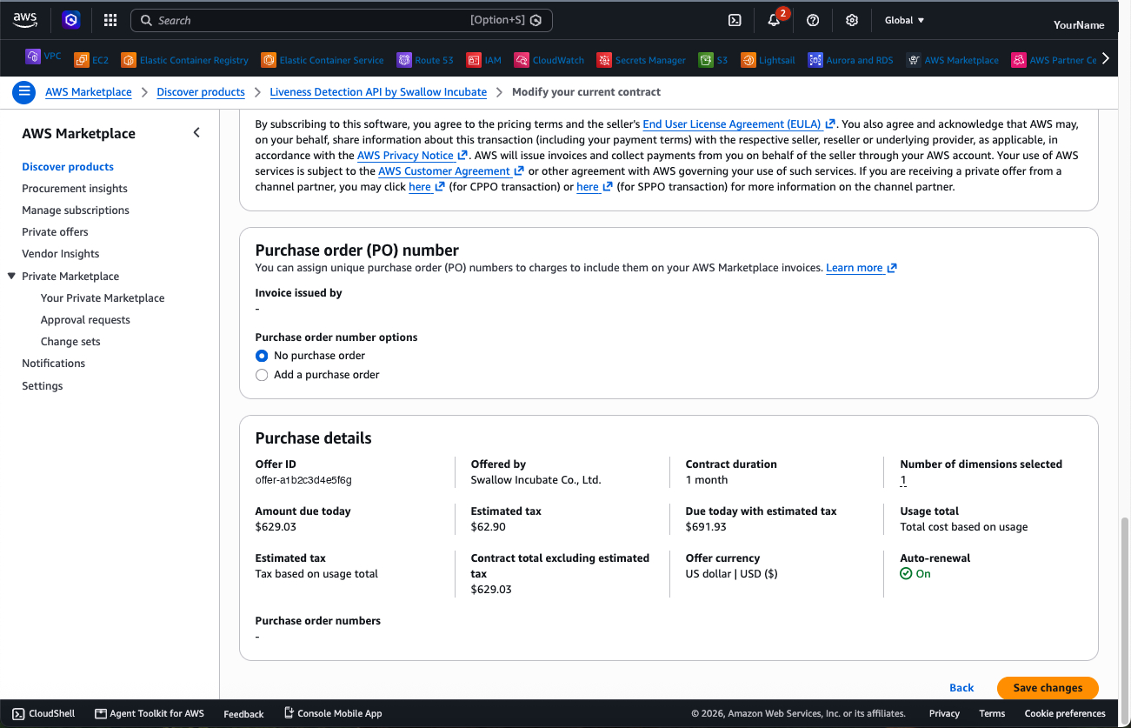Screen dimensions: 1131x728
Task: Open EC2 shortcut in favorites bar
Action: tap(92, 60)
